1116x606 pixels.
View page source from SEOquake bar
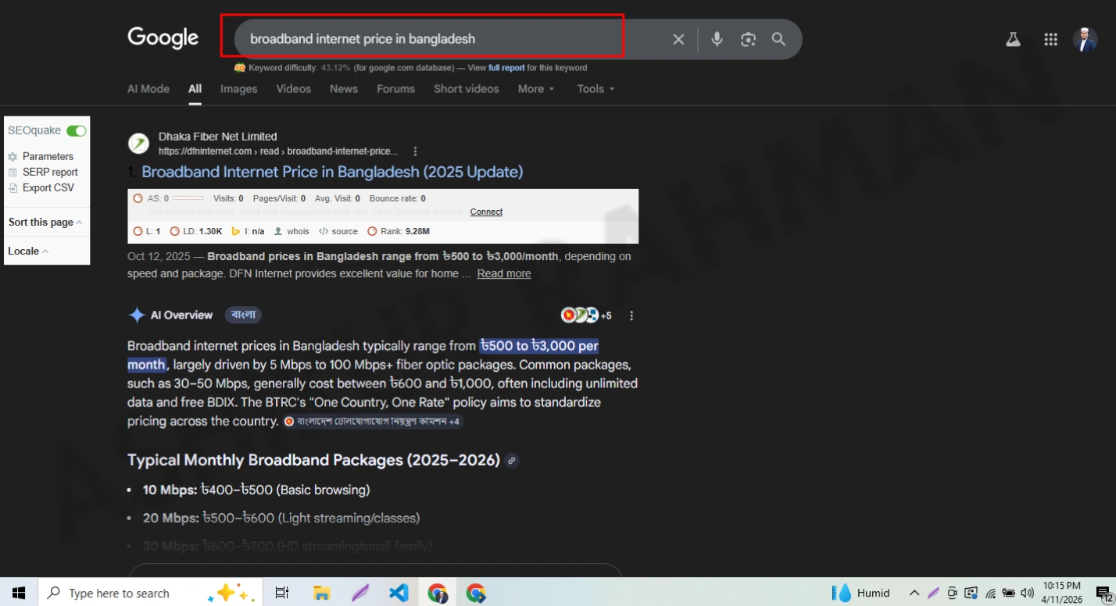coord(338,231)
